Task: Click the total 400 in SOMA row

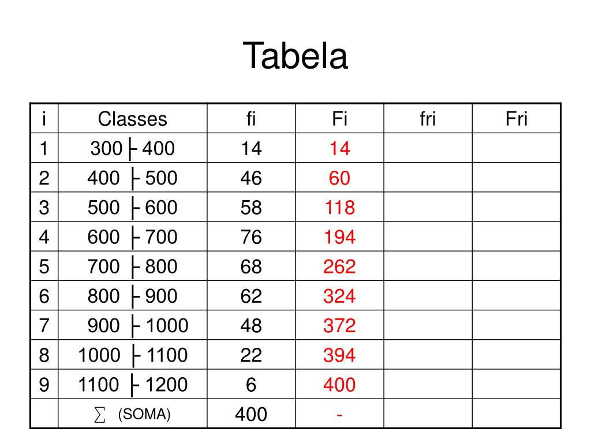Action: 251,414
